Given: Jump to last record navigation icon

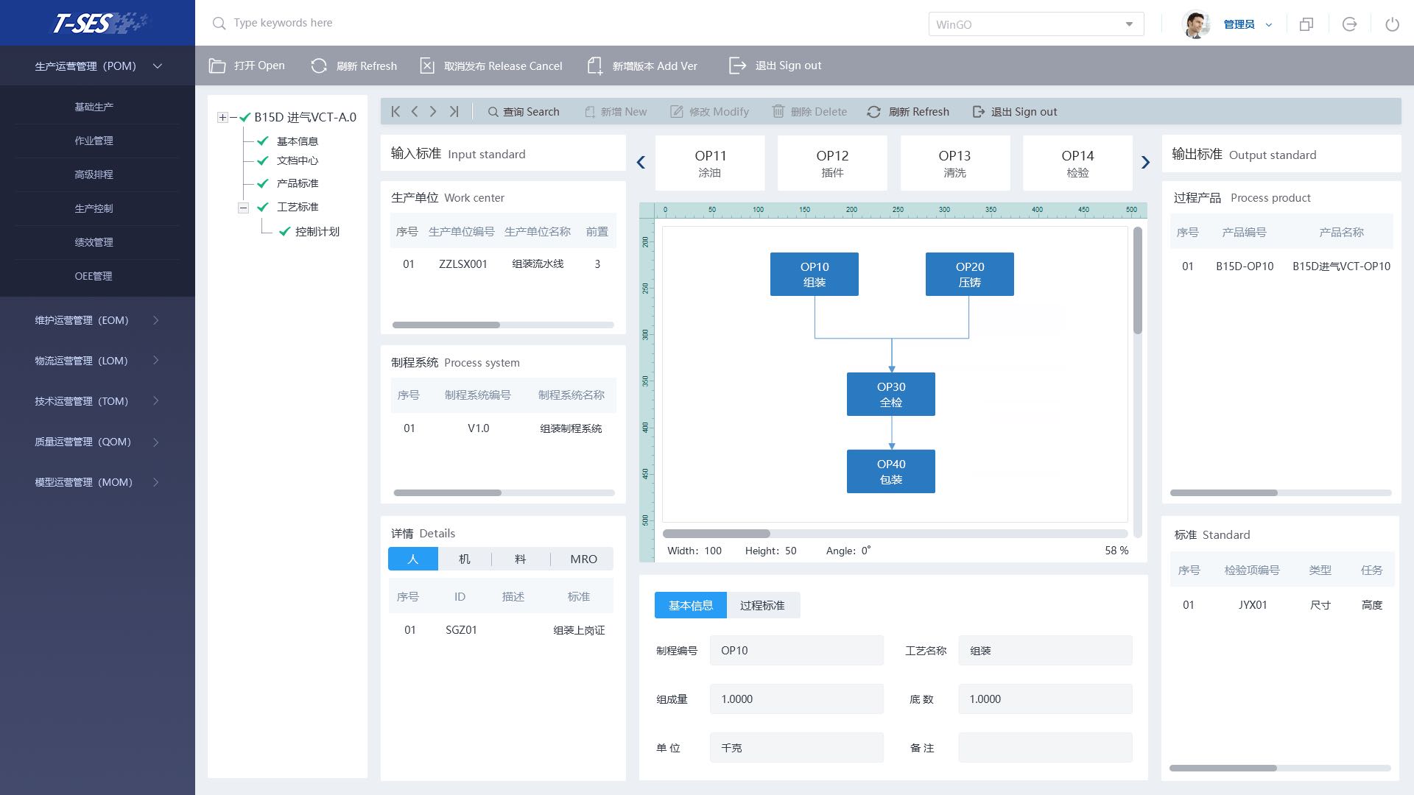Looking at the screenshot, I should coord(454,111).
